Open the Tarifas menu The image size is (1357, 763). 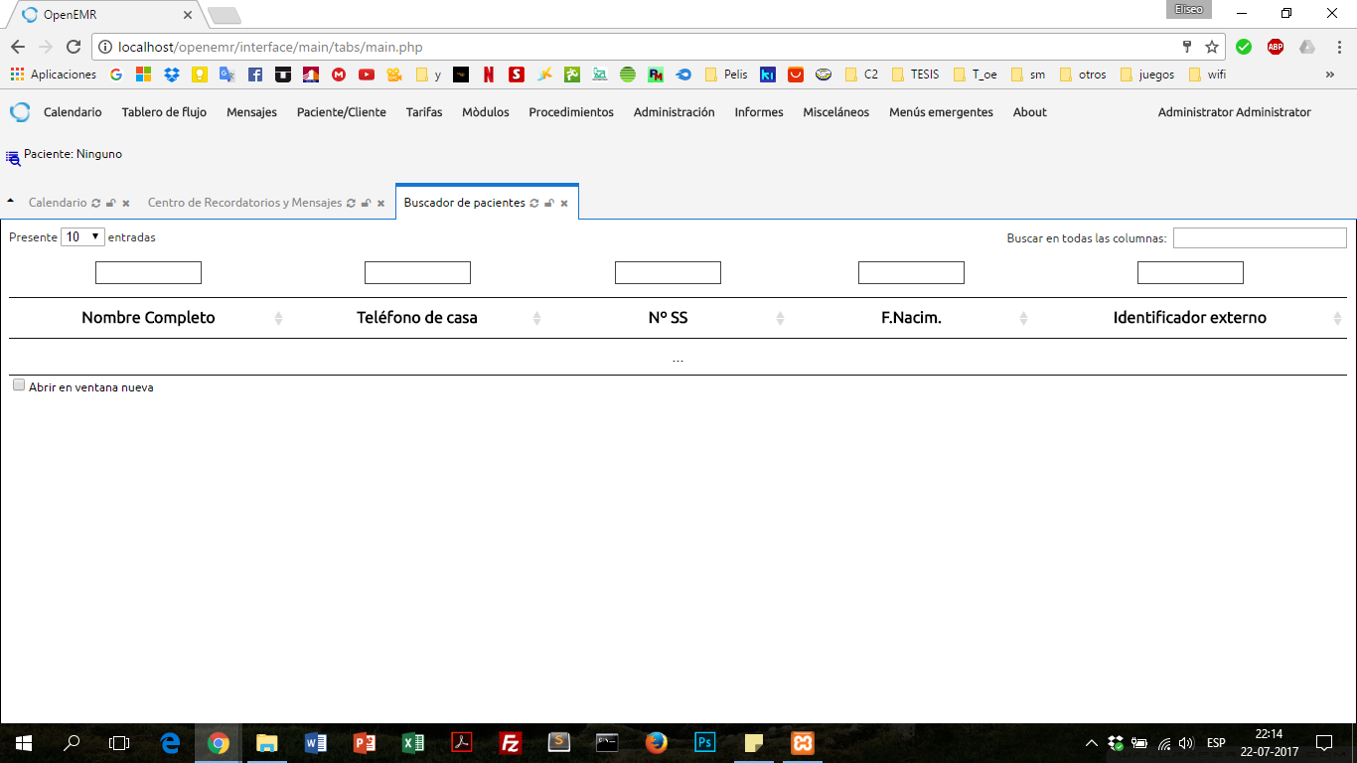[x=424, y=112]
